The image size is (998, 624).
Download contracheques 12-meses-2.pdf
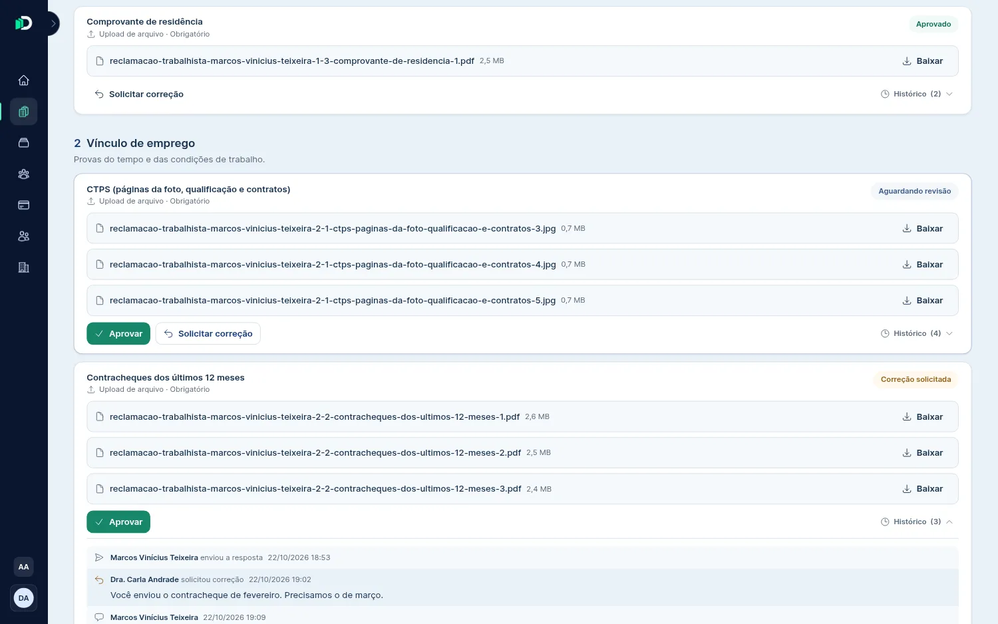click(923, 453)
